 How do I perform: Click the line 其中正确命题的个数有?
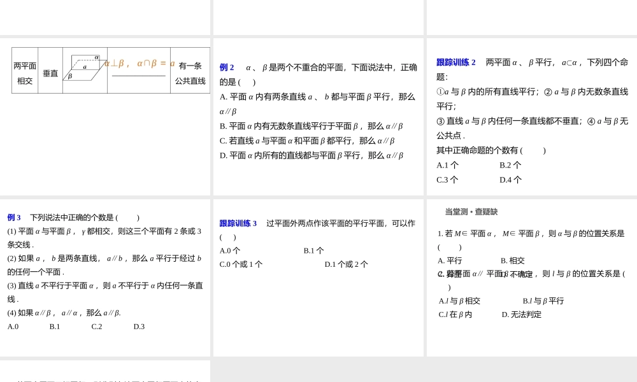[x=491, y=150]
